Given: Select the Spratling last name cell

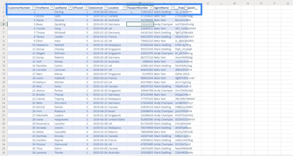Looking at the screenshot, I should coord(63,24).
